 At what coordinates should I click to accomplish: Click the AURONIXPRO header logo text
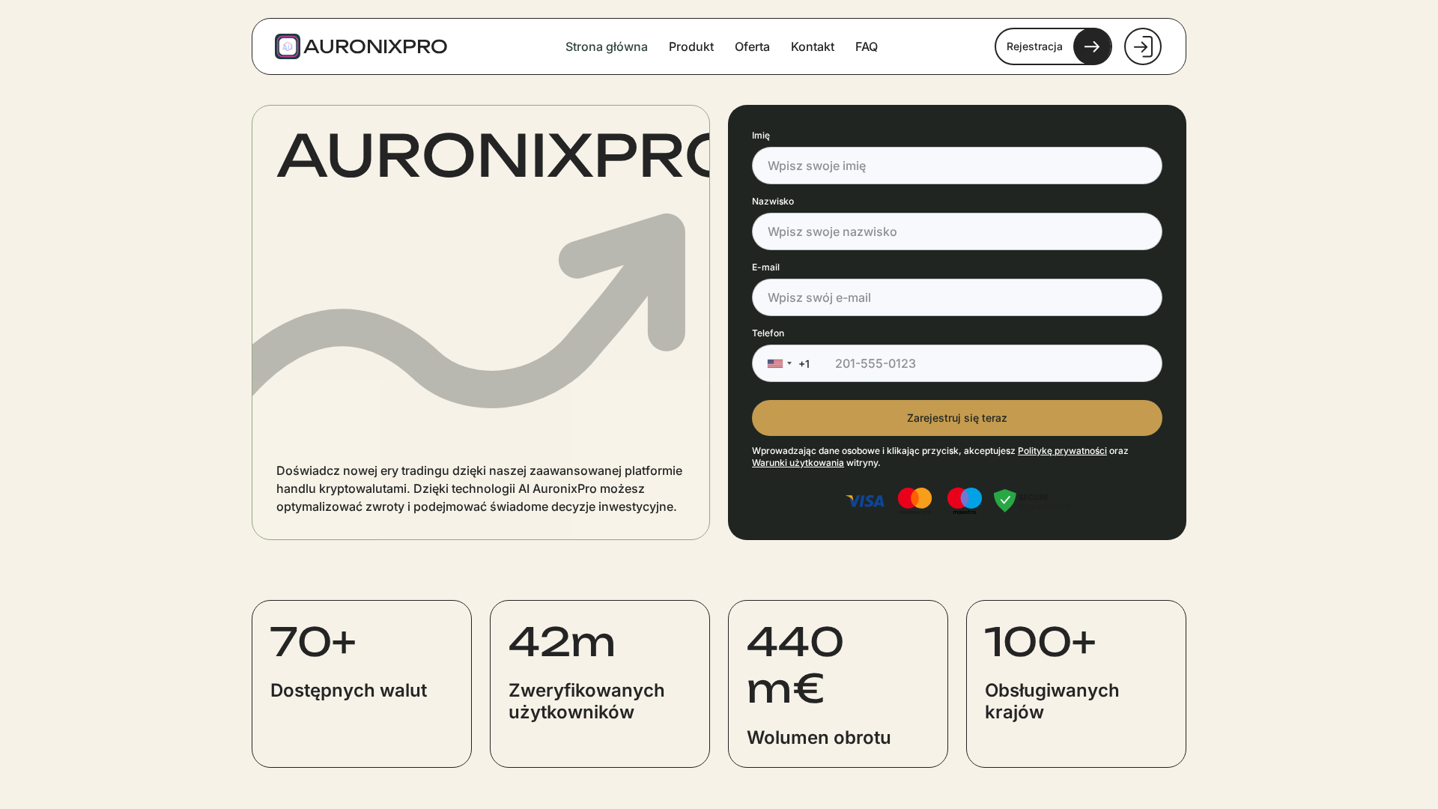point(375,46)
